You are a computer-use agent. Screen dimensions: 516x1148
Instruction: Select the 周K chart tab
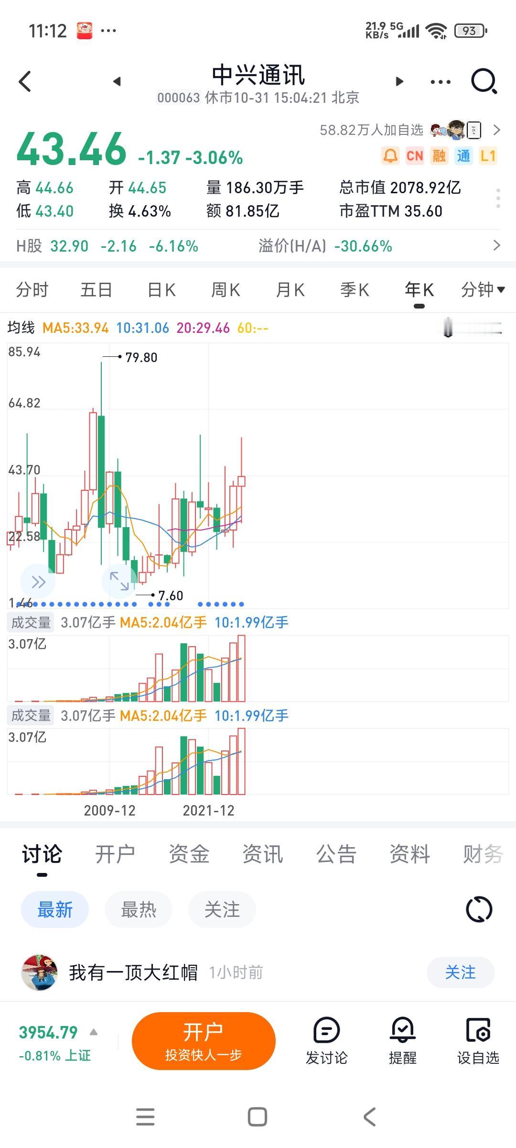click(226, 290)
